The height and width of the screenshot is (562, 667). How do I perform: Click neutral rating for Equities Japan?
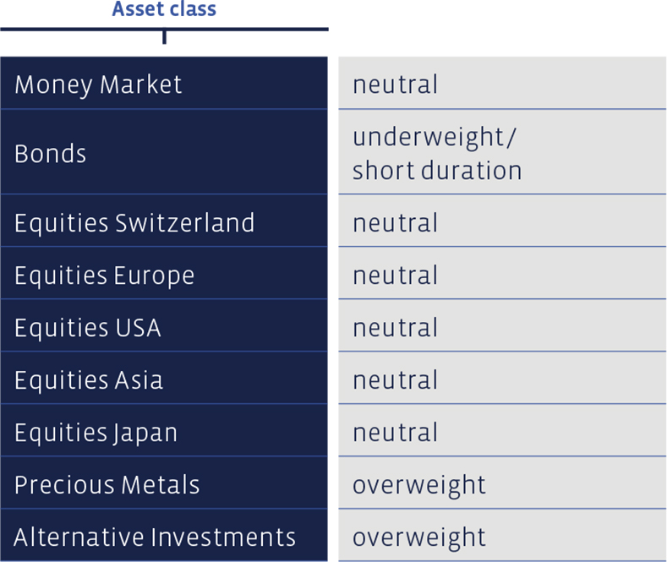coord(395,433)
